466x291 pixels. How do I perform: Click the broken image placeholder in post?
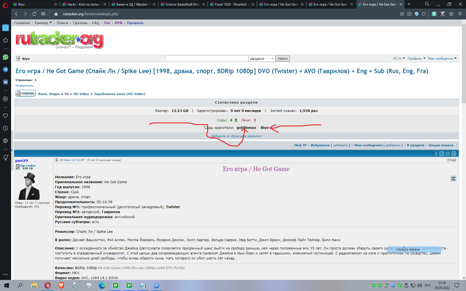(453, 179)
